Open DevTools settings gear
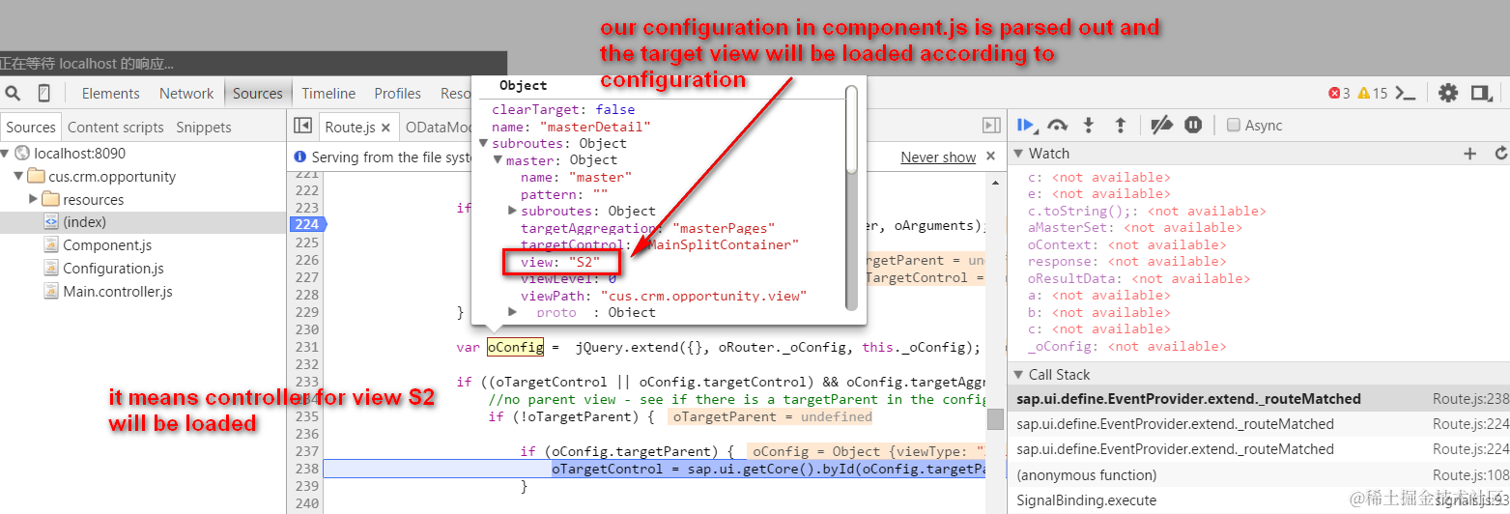Image resolution: width=1510 pixels, height=514 pixels. [1447, 93]
